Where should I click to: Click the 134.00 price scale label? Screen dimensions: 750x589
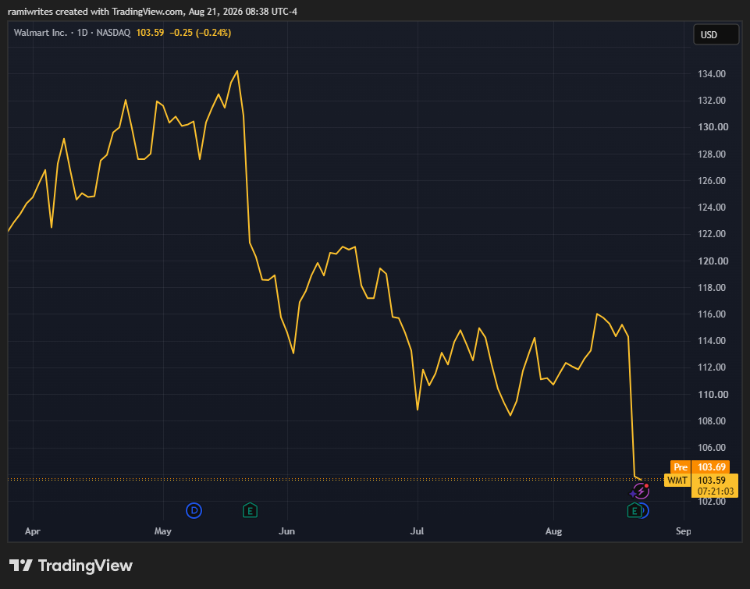click(x=711, y=73)
